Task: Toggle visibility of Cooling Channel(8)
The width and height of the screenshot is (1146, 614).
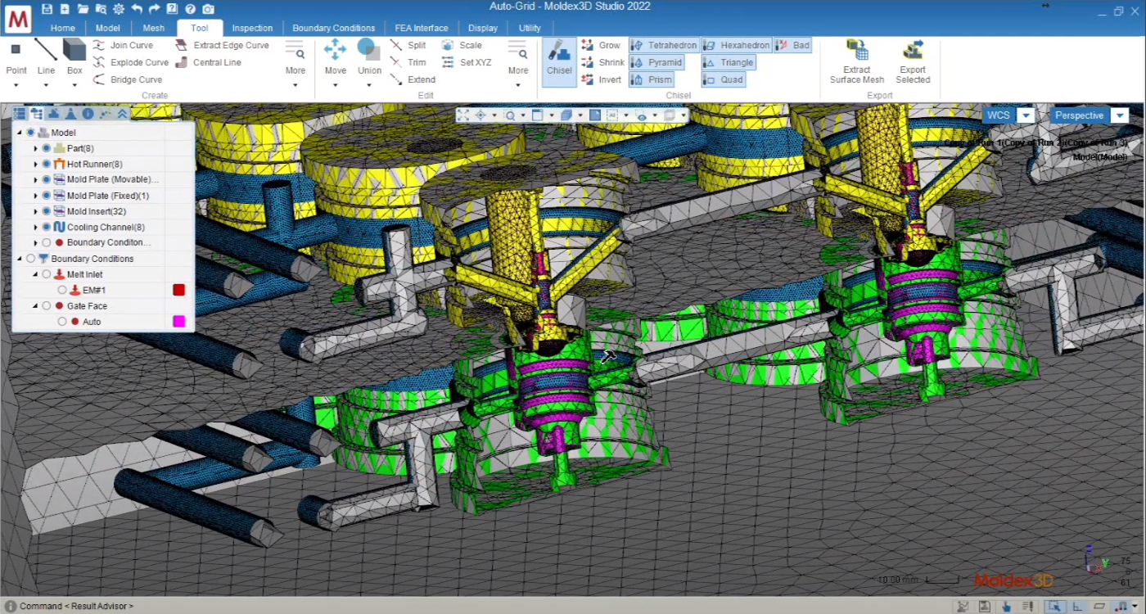Action: [47, 228]
